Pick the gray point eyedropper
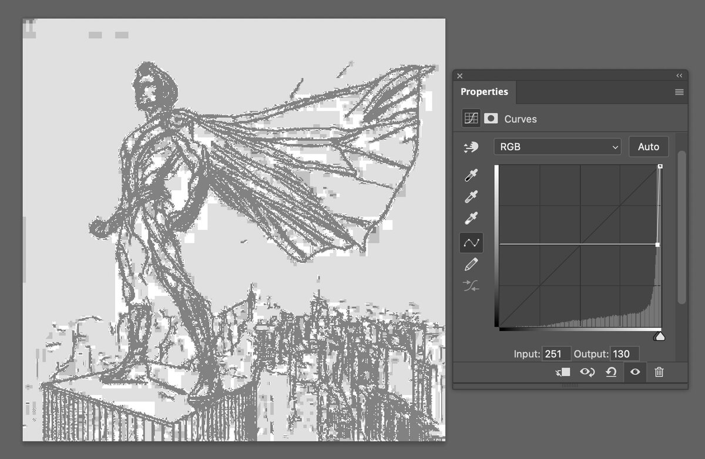This screenshot has width=705, height=459. pyautogui.click(x=471, y=197)
